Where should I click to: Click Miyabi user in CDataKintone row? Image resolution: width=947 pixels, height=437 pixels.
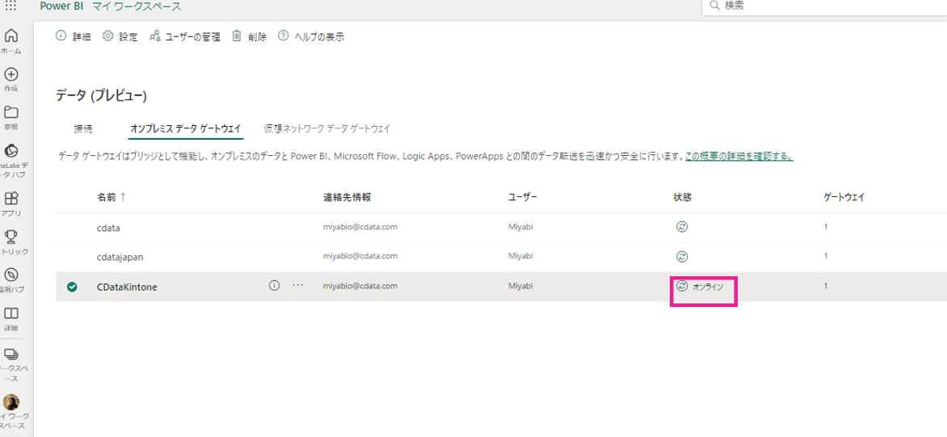[520, 285]
